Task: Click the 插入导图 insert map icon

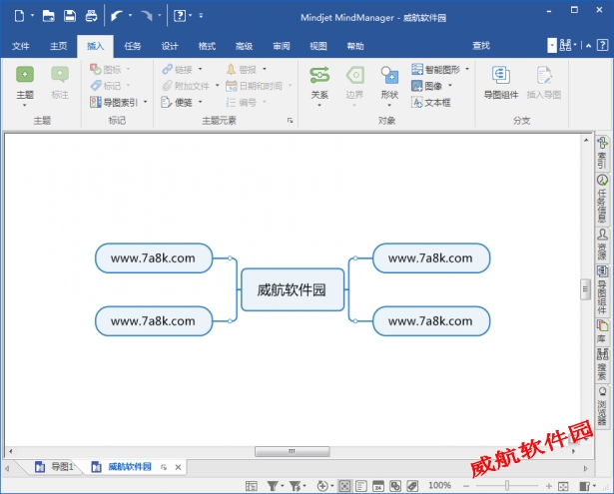Action: pyautogui.click(x=544, y=75)
